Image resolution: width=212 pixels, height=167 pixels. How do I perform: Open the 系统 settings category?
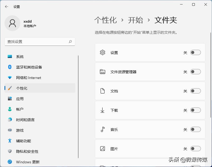coord(40,57)
